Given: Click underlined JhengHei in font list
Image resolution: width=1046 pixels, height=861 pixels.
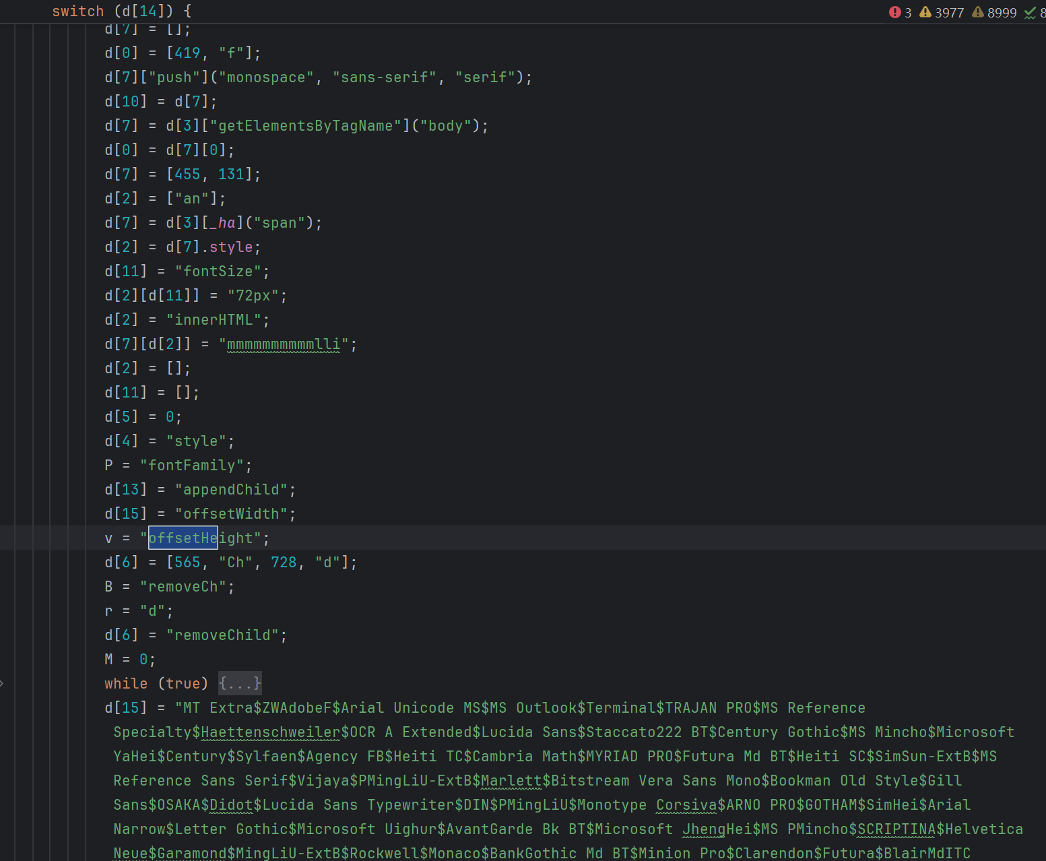Looking at the screenshot, I should click(717, 829).
